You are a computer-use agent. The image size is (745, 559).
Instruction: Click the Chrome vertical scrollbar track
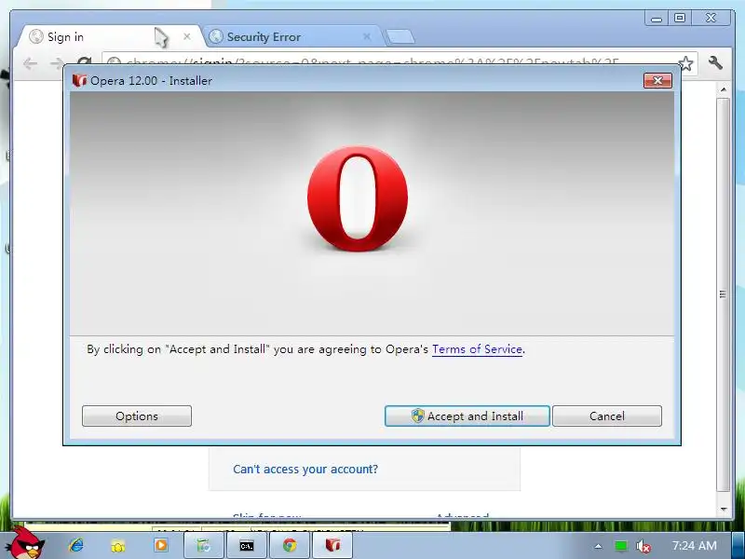[x=723, y=294]
